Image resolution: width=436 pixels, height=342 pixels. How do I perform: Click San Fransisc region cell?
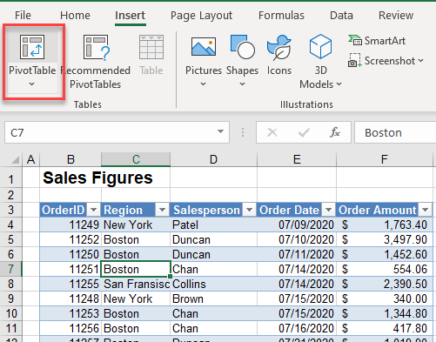136,284
